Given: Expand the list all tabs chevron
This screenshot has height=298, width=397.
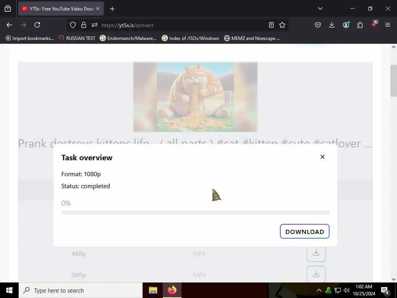Looking at the screenshot, I should pyautogui.click(x=320, y=9).
